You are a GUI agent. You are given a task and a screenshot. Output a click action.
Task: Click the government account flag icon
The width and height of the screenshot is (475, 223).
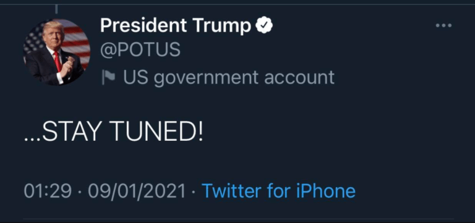pos(108,77)
